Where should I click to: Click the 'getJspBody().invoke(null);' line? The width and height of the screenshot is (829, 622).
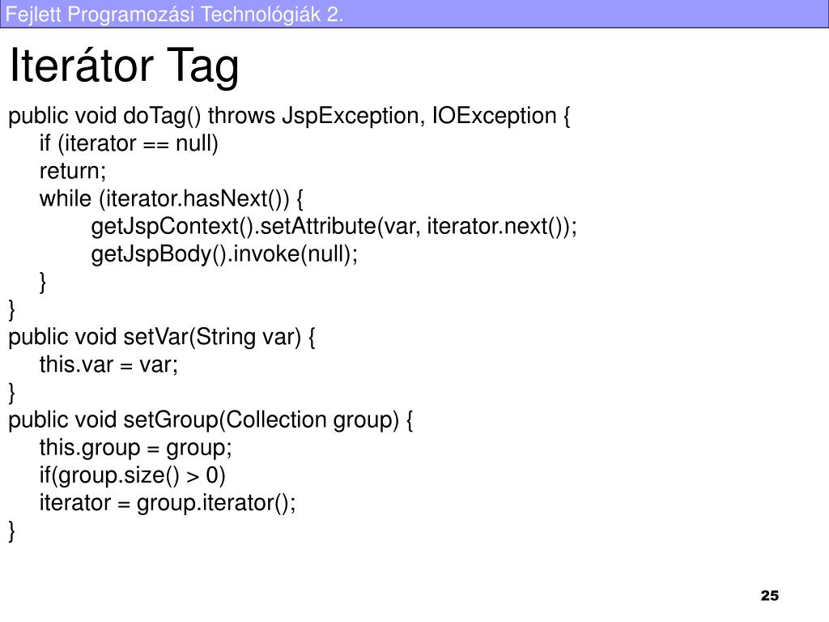[x=225, y=254]
